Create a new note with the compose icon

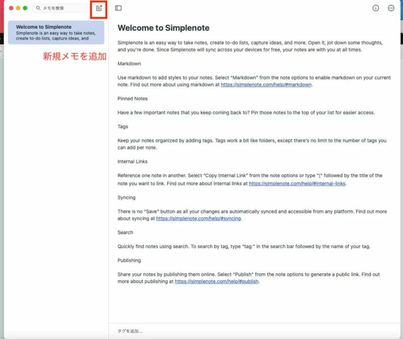99,8
